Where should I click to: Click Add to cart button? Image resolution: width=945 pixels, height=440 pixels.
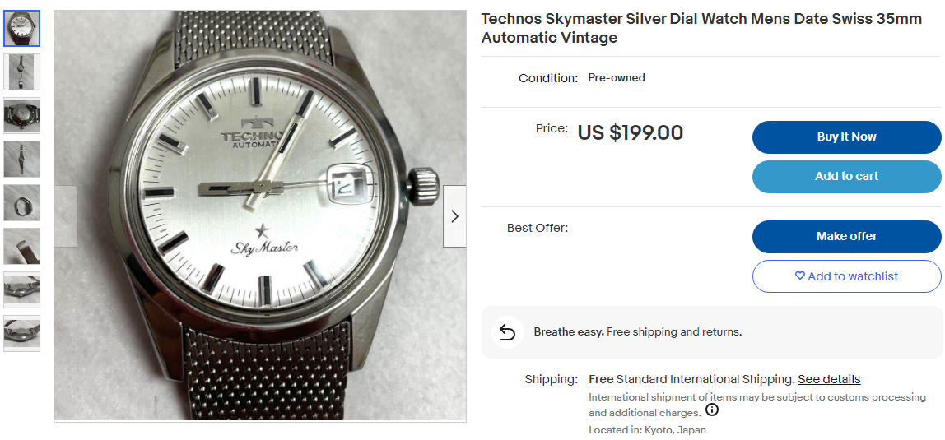click(846, 177)
